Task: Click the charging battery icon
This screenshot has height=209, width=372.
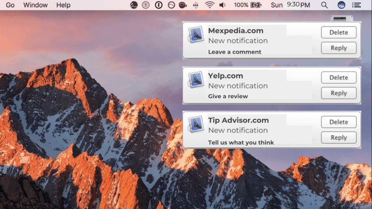Action: coord(256,5)
